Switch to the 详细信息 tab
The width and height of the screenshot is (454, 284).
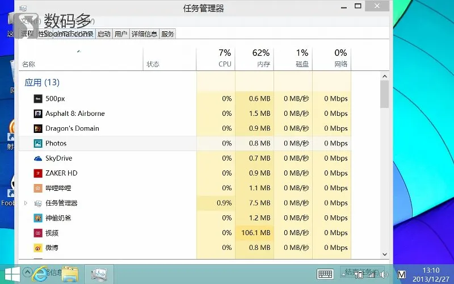pos(145,34)
